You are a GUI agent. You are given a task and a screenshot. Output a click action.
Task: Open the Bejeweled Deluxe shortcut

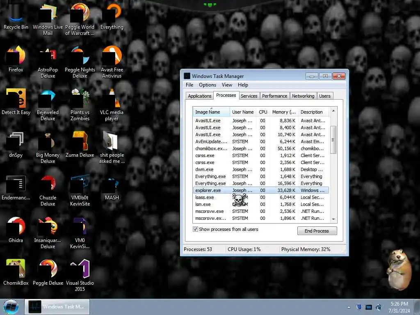pyautogui.click(x=48, y=104)
